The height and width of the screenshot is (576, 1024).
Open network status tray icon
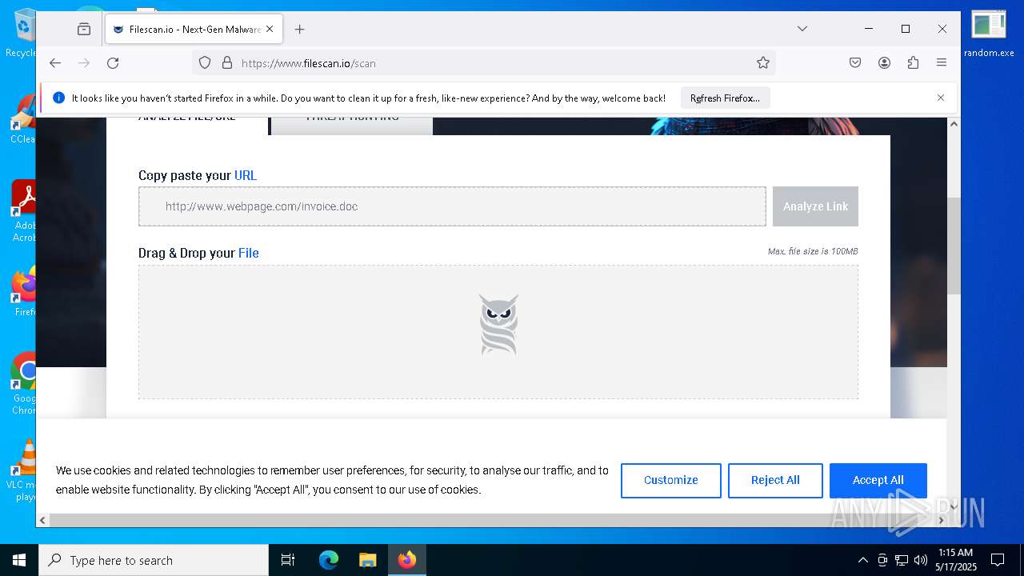902,560
